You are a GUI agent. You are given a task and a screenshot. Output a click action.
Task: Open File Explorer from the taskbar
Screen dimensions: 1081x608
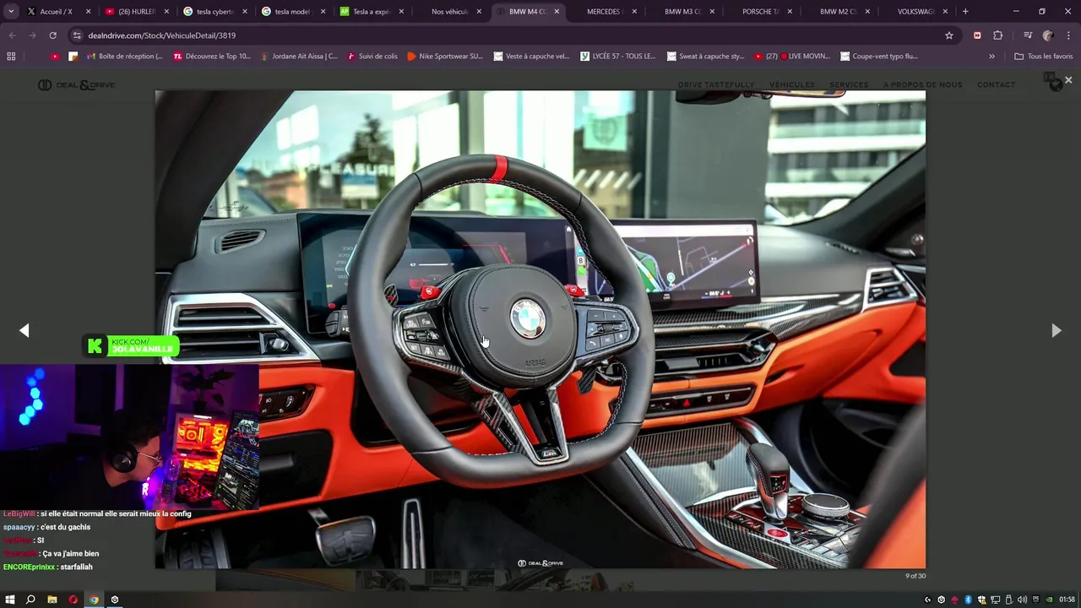pyautogui.click(x=52, y=600)
